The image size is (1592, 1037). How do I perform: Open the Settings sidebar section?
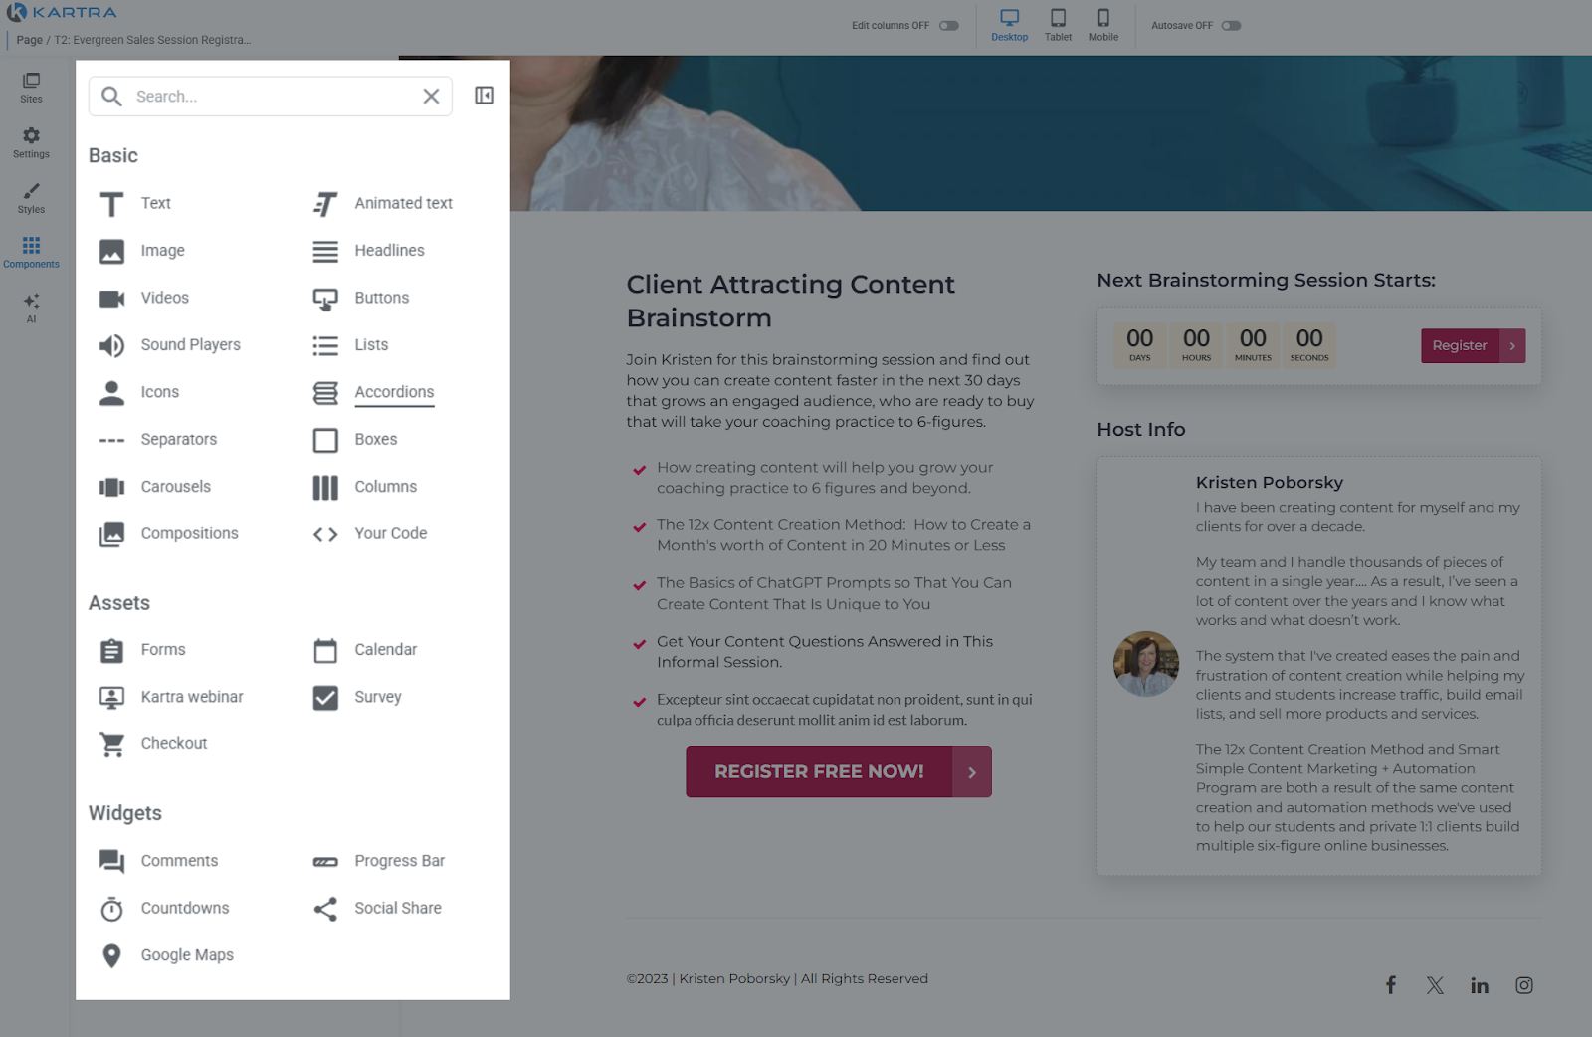pos(31,142)
